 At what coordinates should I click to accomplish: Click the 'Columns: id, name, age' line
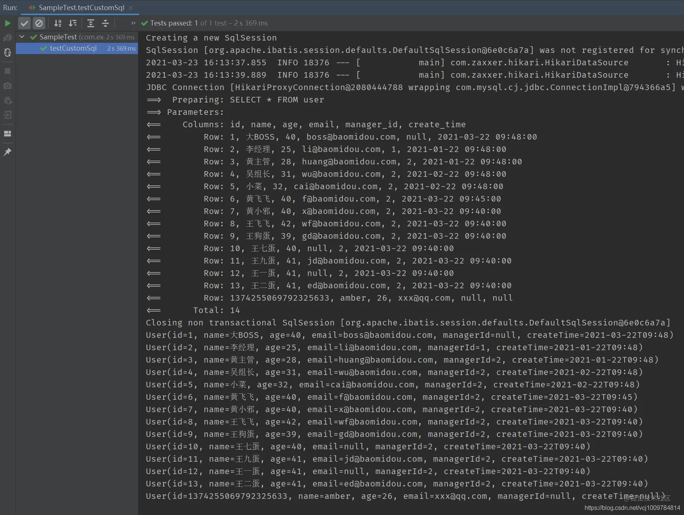(x=306, y=125)
